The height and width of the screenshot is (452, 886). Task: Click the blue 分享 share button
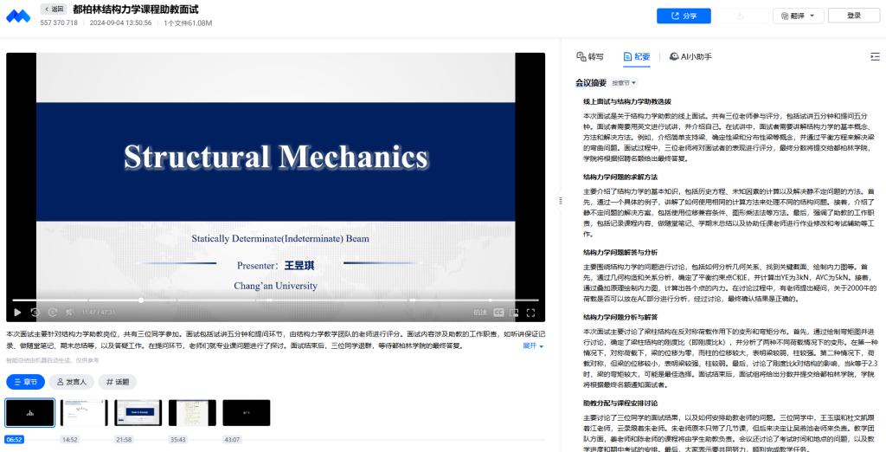coord(683,16)
